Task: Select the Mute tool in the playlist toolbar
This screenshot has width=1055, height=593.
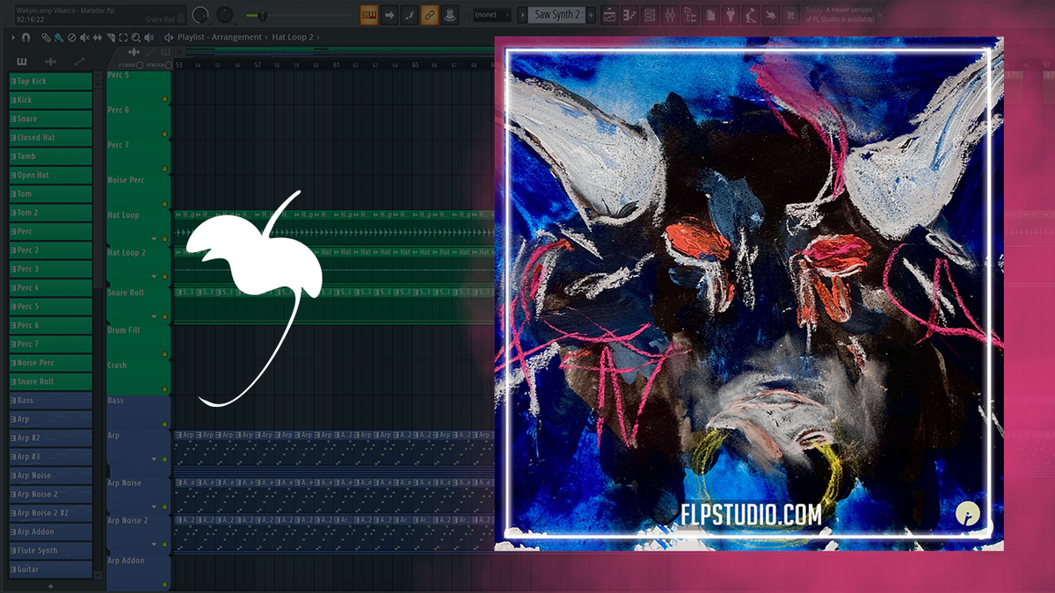Action: tap(84, 39)
